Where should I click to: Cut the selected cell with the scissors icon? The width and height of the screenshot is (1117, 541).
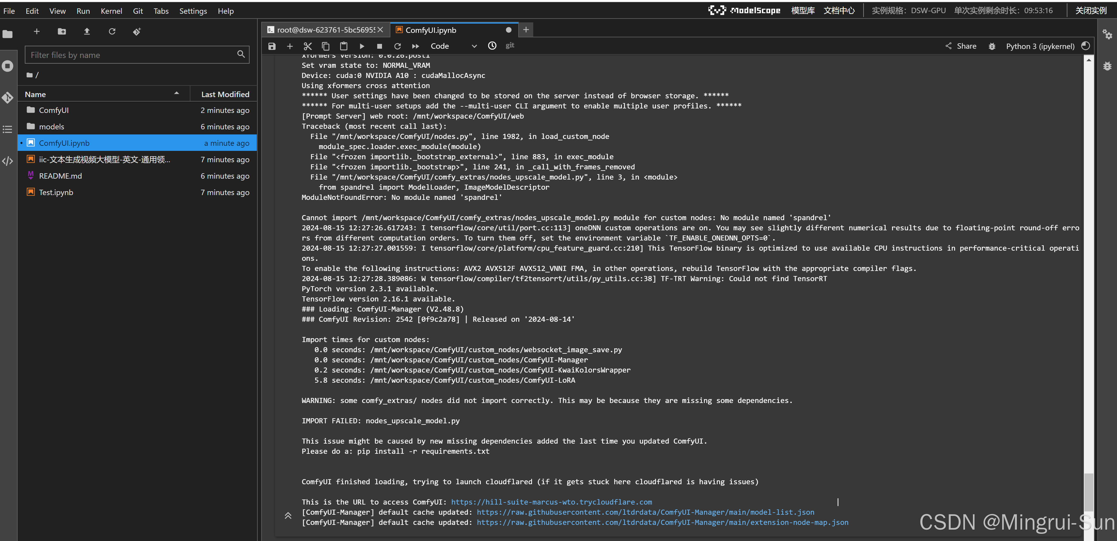pos(308,46)
